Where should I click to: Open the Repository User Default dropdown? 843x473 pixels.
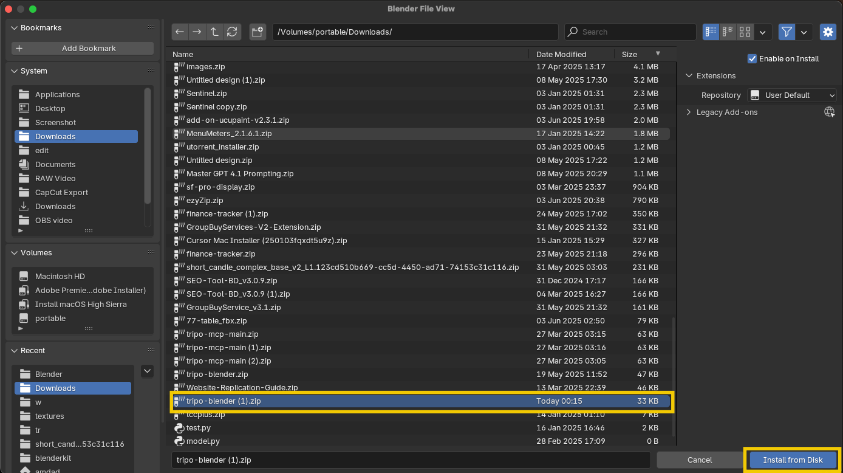click(x=792, y=95)
